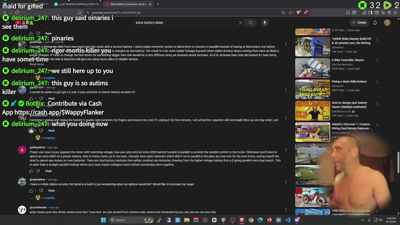400x225 pixels.
Task: Open Fixing a Dead Ebike Battery thumbnail
Action: tap(312, 89)
